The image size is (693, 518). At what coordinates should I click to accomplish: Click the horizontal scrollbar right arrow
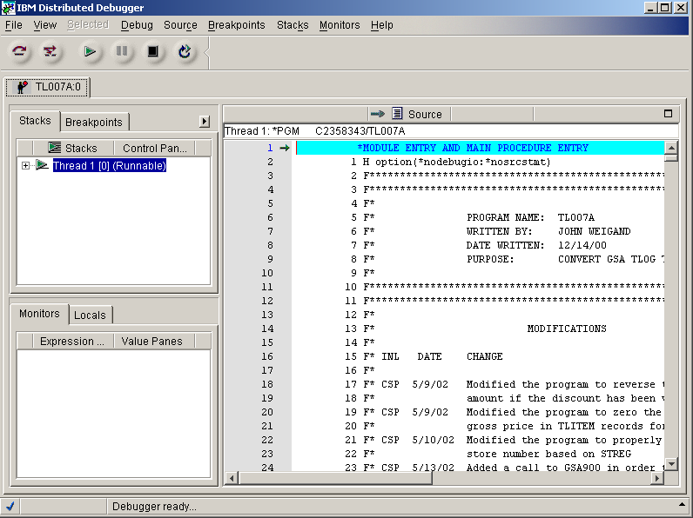[657, 478]
